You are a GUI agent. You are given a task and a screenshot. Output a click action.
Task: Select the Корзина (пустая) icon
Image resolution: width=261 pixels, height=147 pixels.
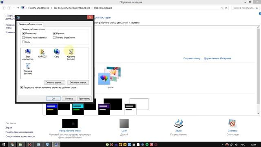(x=28, y=69)
